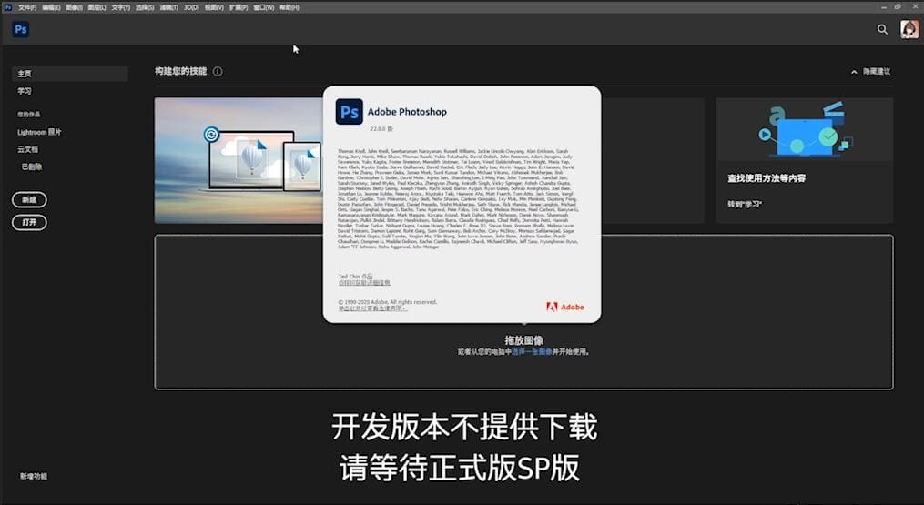Click the red Adobe logo in dialog
This screenshot has height=505, width=924.
(x=564, y=307)
